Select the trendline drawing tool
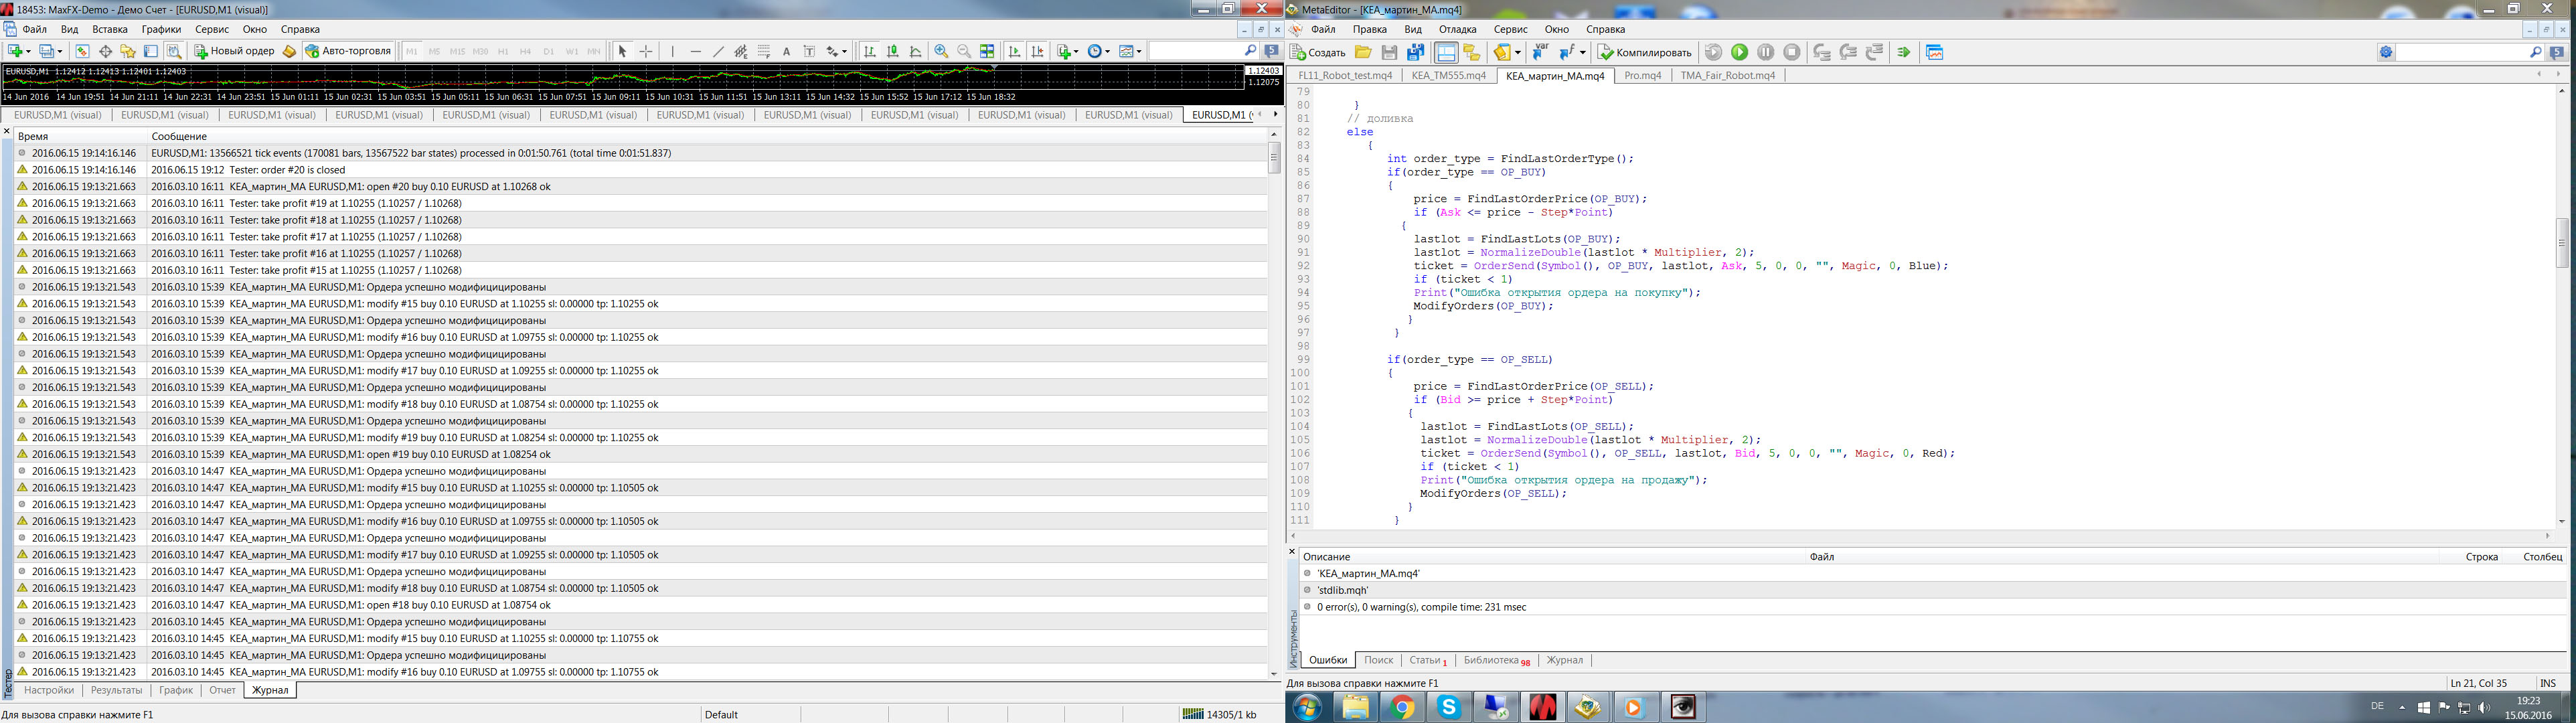This screenshot has width=2576, height=723. (718, 51)
